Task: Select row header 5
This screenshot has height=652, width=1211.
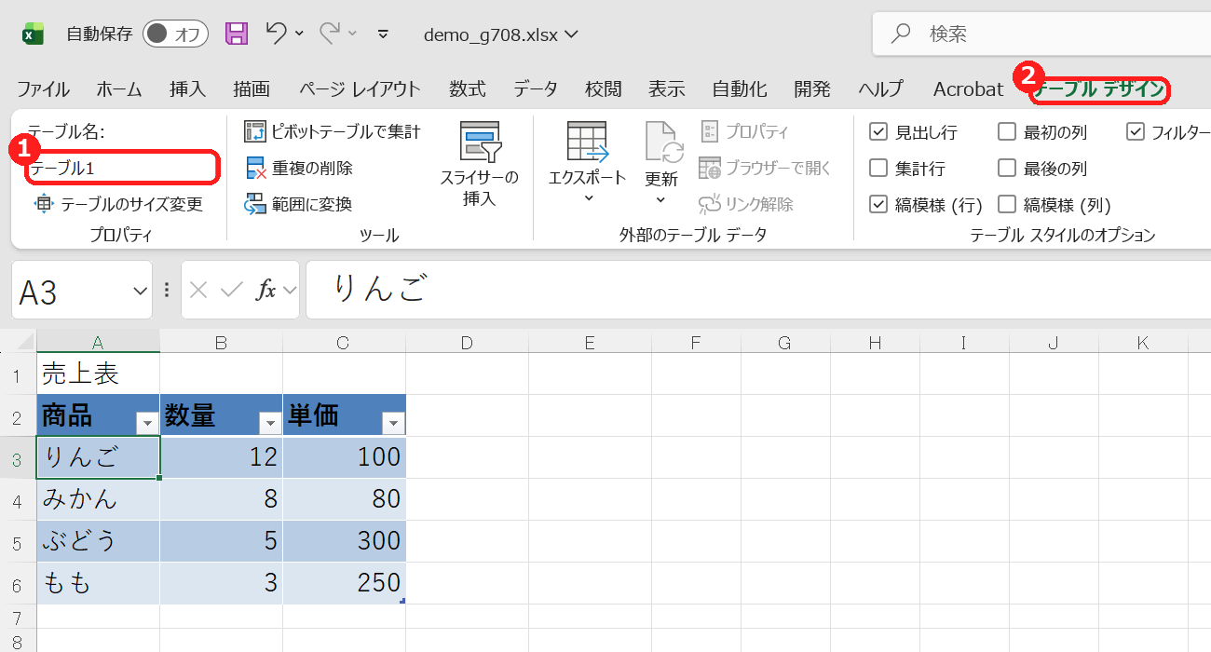Action: coord(18,541)
